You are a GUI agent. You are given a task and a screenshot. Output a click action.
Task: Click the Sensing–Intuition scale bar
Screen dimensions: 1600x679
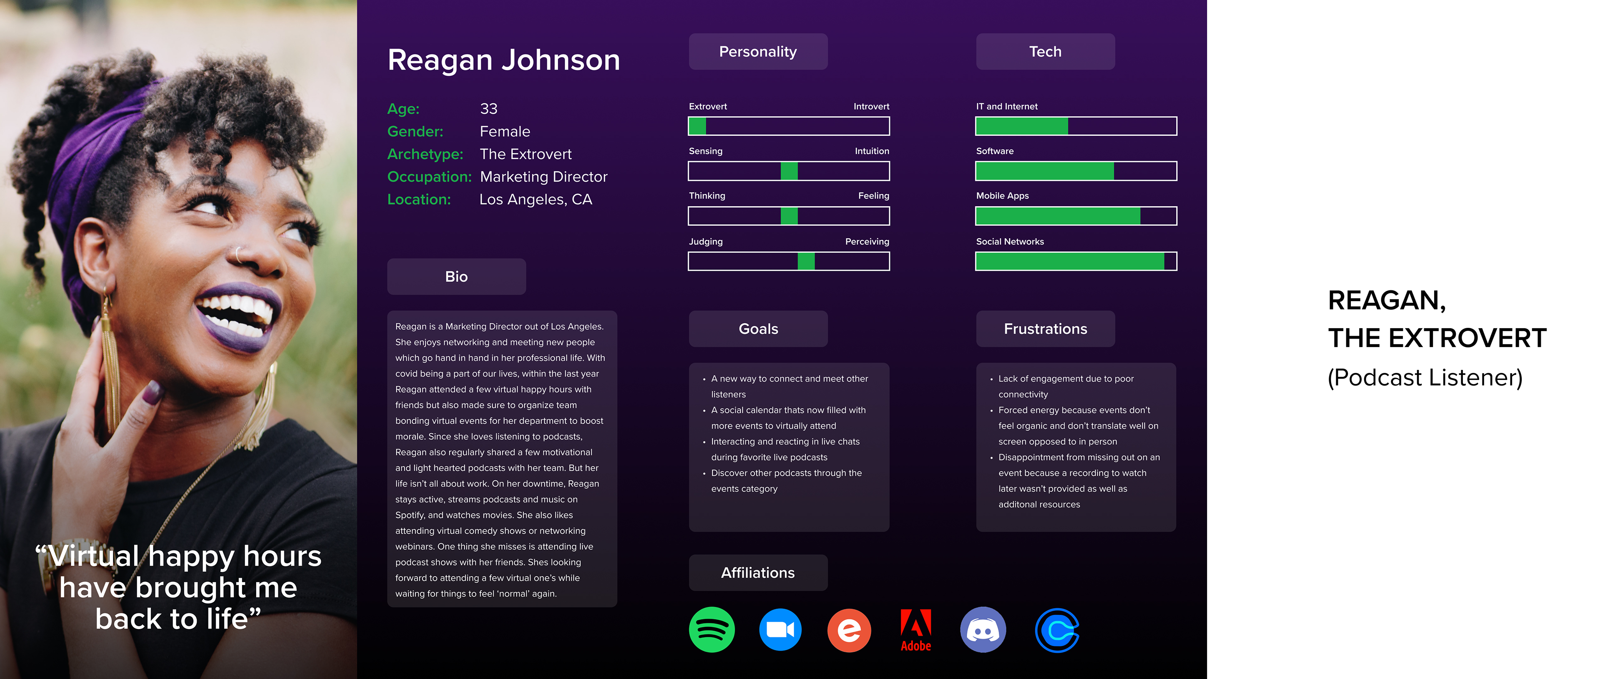pos(789,171)
